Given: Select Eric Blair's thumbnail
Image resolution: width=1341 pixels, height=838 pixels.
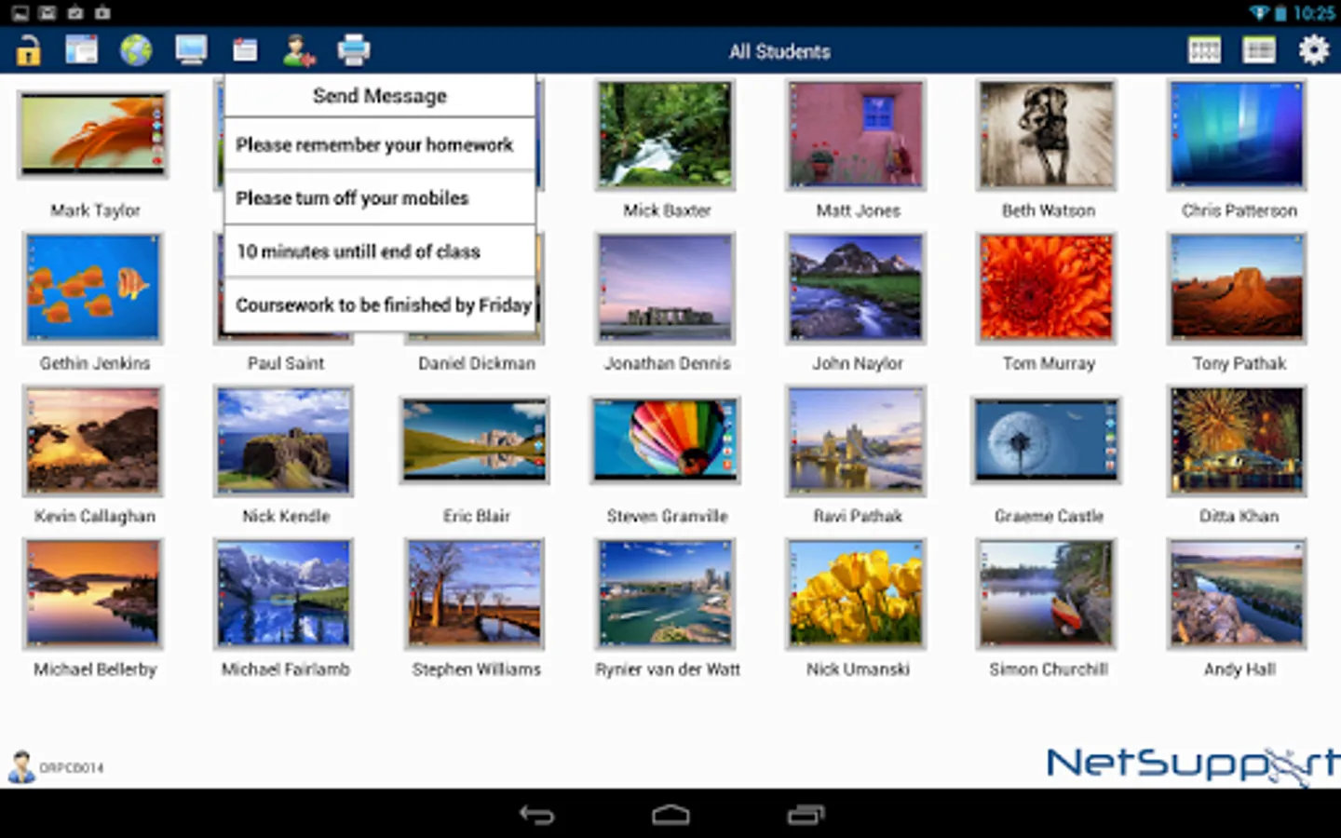Looking at the screenshot, I should [475, 440].
